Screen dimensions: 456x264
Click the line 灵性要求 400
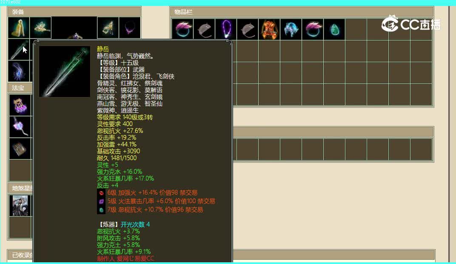(x=114, y=124)
